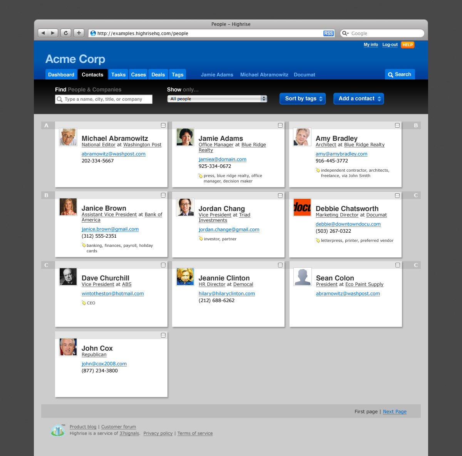This screenshot has width=462, height=456.
Task: Open Customer forum link
Action: tap(119, 427)
